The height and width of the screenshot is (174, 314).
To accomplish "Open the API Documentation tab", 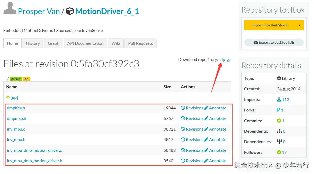I will [x=85, y=43].
